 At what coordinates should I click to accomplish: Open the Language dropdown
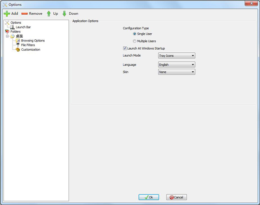tap(177, 64)
